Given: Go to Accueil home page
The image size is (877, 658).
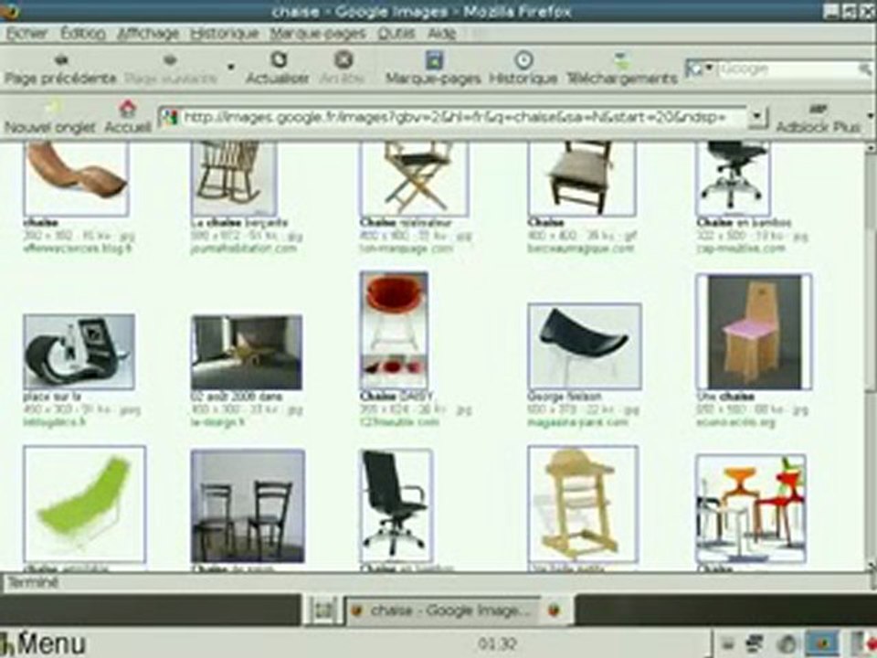Looking at the screenshot, I should [128, 118].
